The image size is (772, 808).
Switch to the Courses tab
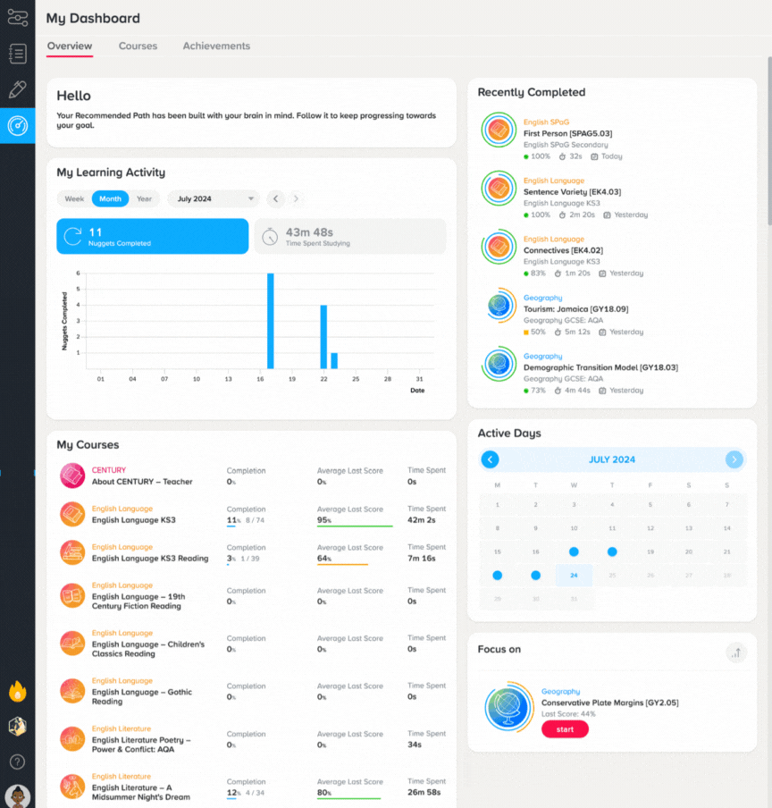138,46
